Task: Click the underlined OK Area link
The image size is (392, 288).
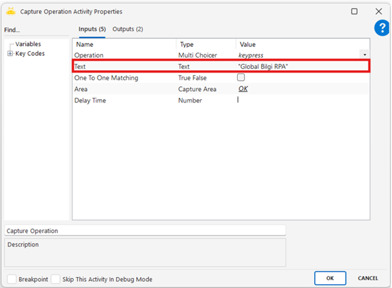Action: point(243,89)
